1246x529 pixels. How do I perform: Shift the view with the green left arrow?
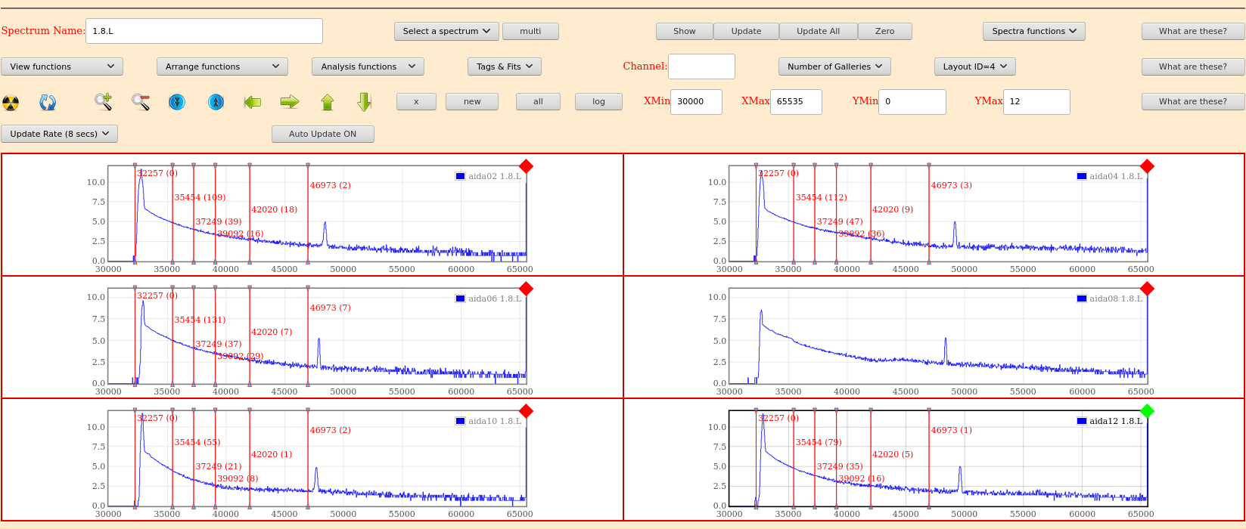253,101
